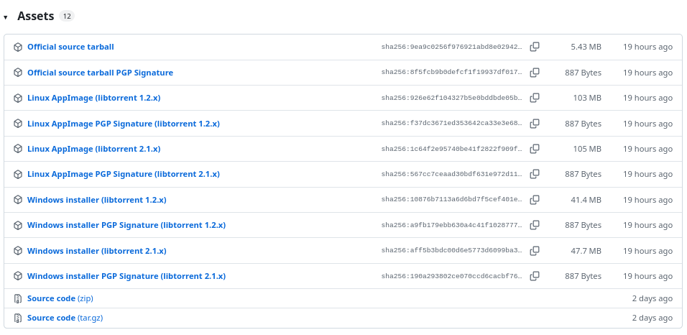Click hash text sha256:567cc7ceaad30bdf631e972d11
This screenshot has width=687, height=335.
452,174
